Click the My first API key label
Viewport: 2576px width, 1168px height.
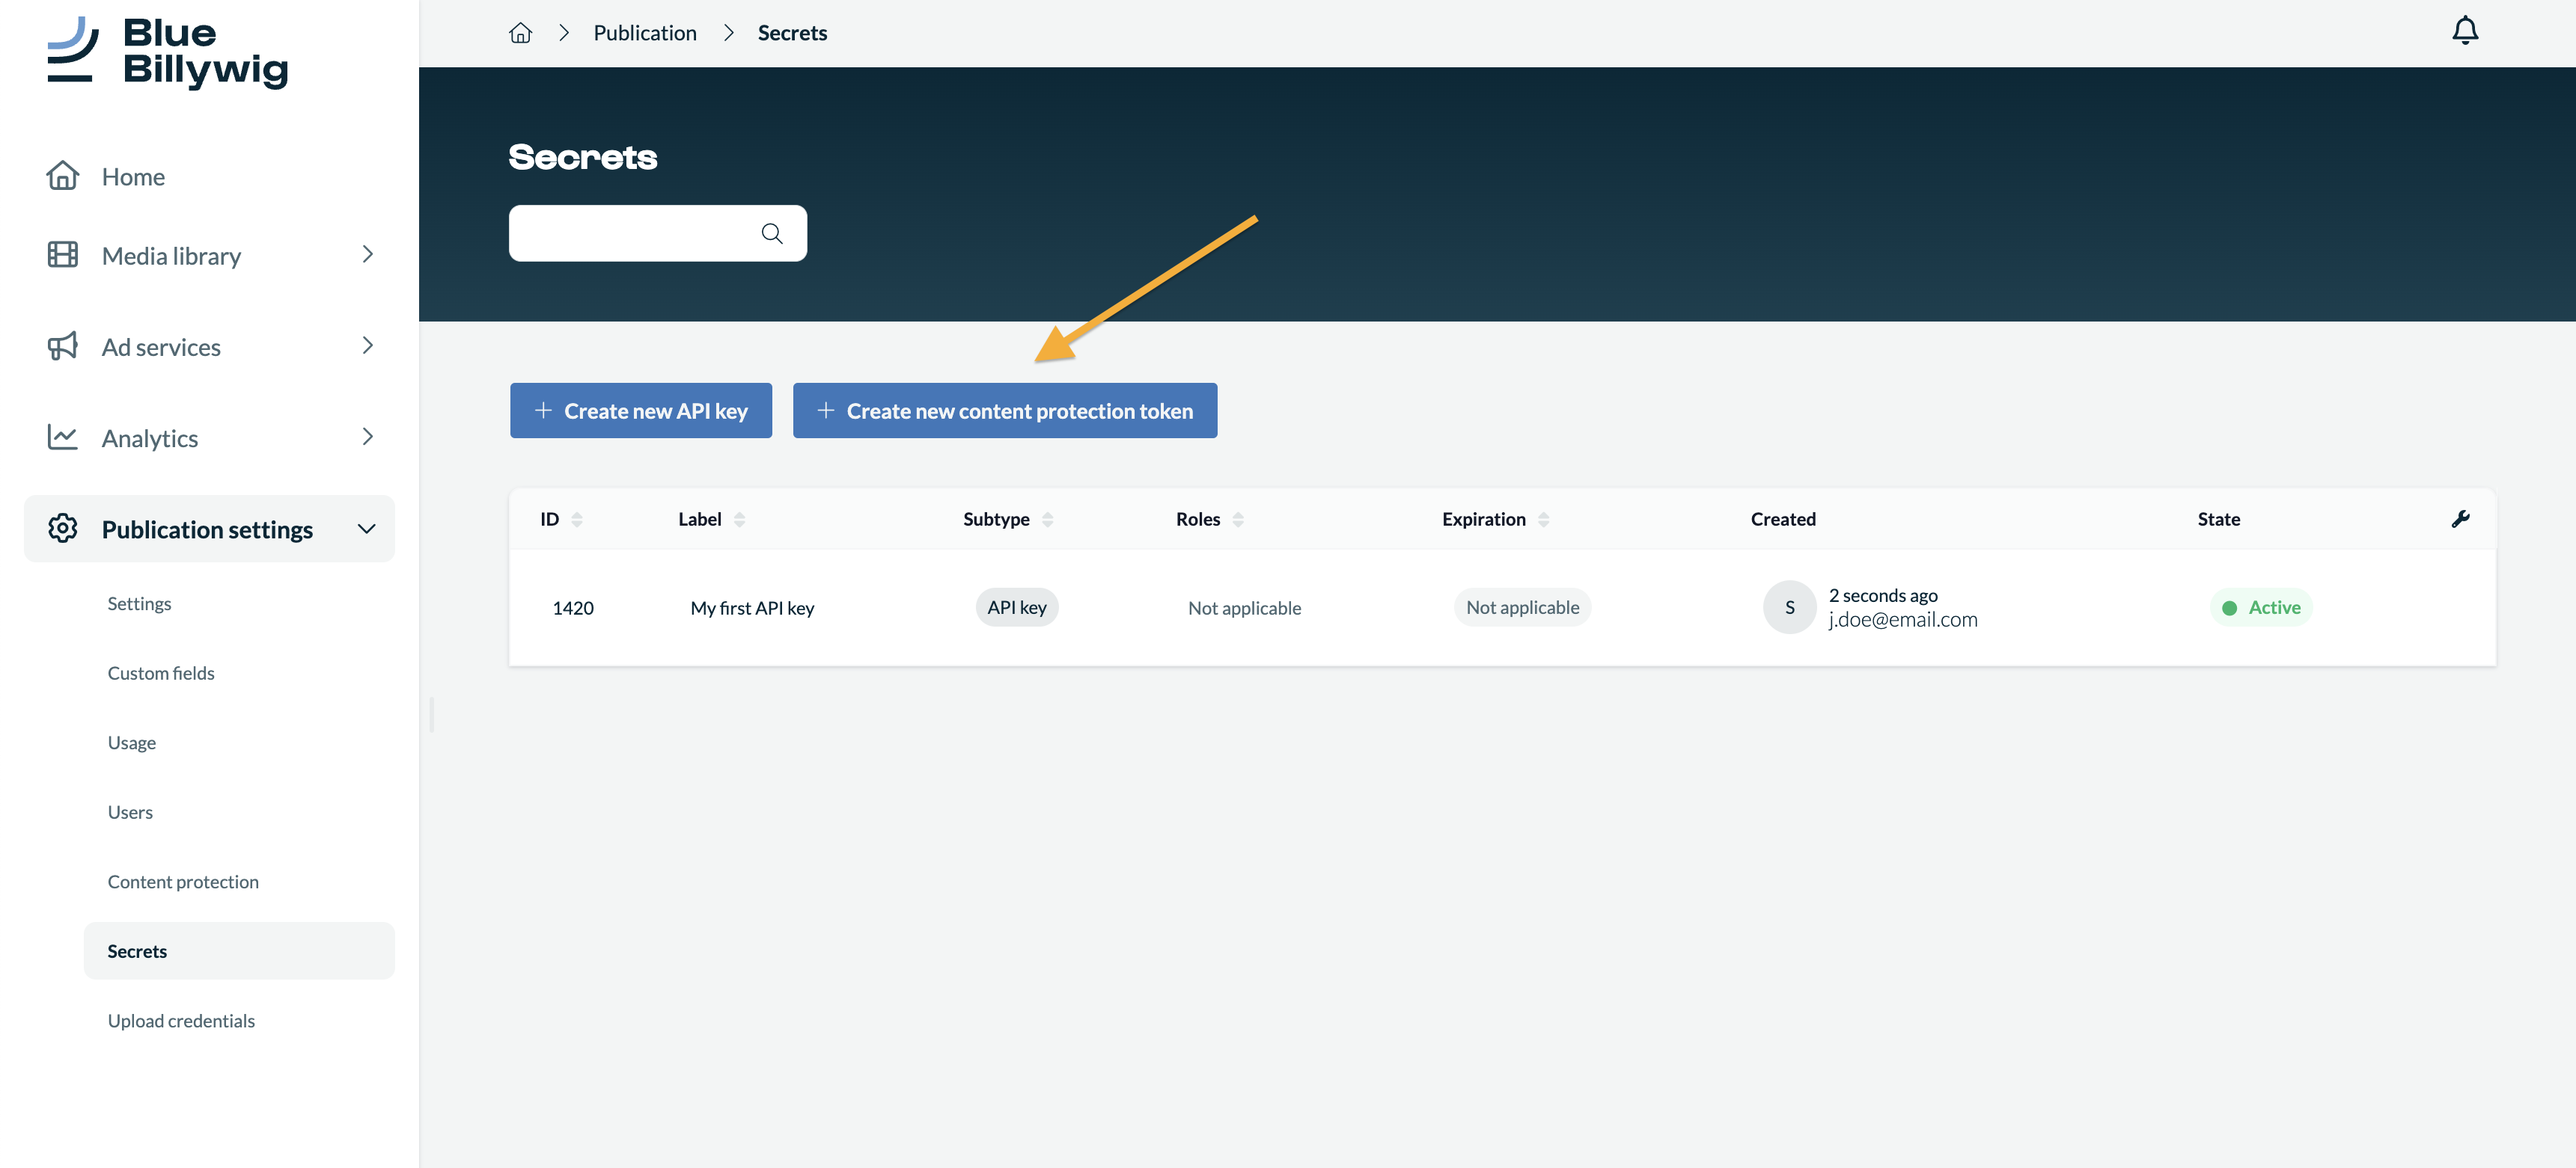click(752, 607)
